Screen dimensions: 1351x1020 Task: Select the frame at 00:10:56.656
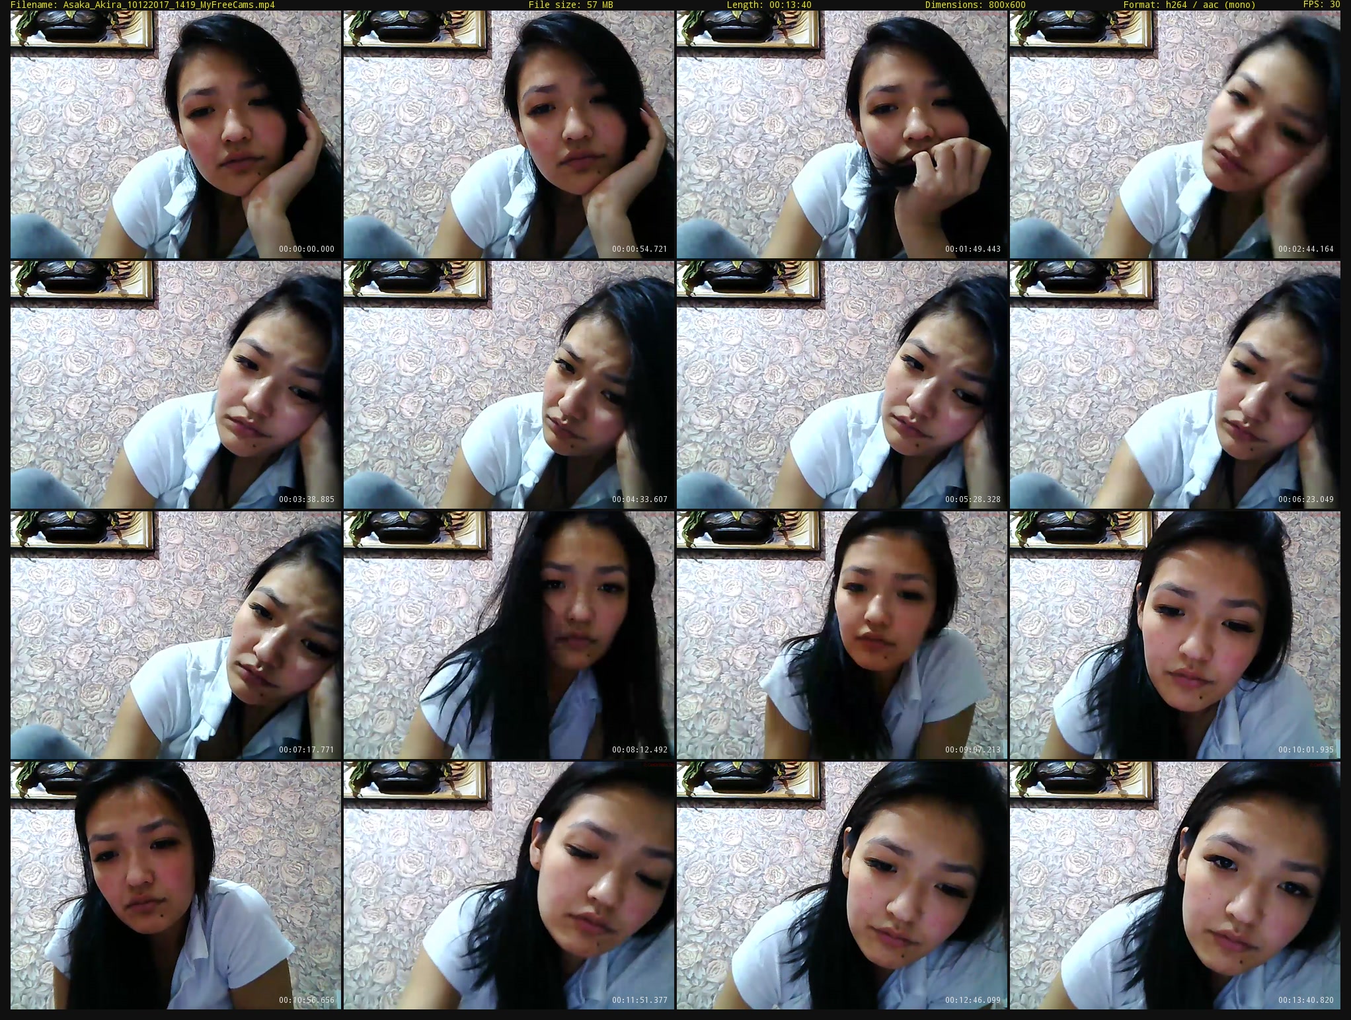pyautogui.click(x=176, y=885)
